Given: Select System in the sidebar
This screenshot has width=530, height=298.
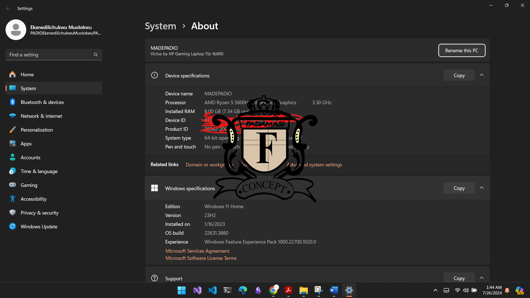Looking at the screenshot, I should 54,88.
